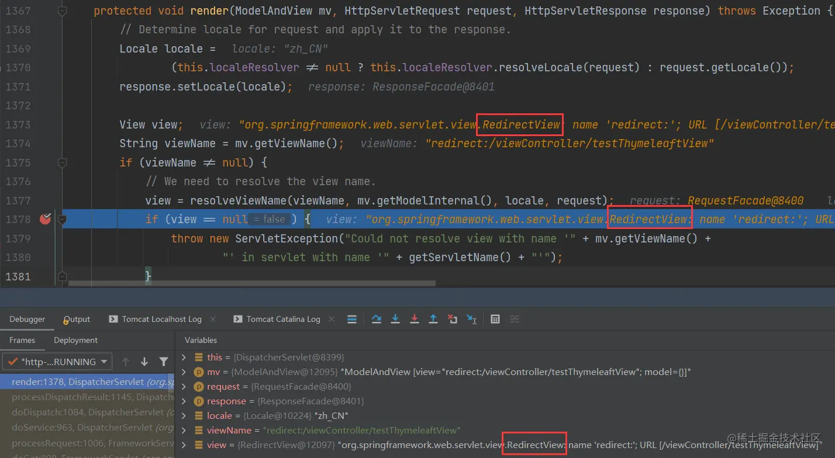Expand the request RequestFacade variable
Image resolution: width=835 pixels, height=458 pixels.
[x=184, y=386]
